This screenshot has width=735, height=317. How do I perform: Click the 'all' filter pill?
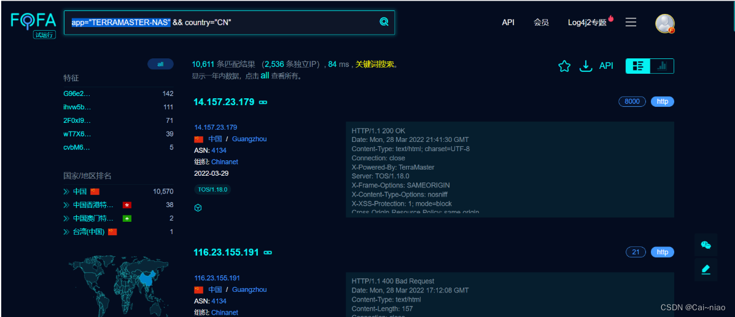pos(160,65)
